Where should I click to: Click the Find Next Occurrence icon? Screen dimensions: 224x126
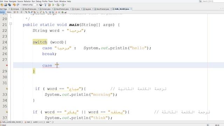(x=32, y=12)
